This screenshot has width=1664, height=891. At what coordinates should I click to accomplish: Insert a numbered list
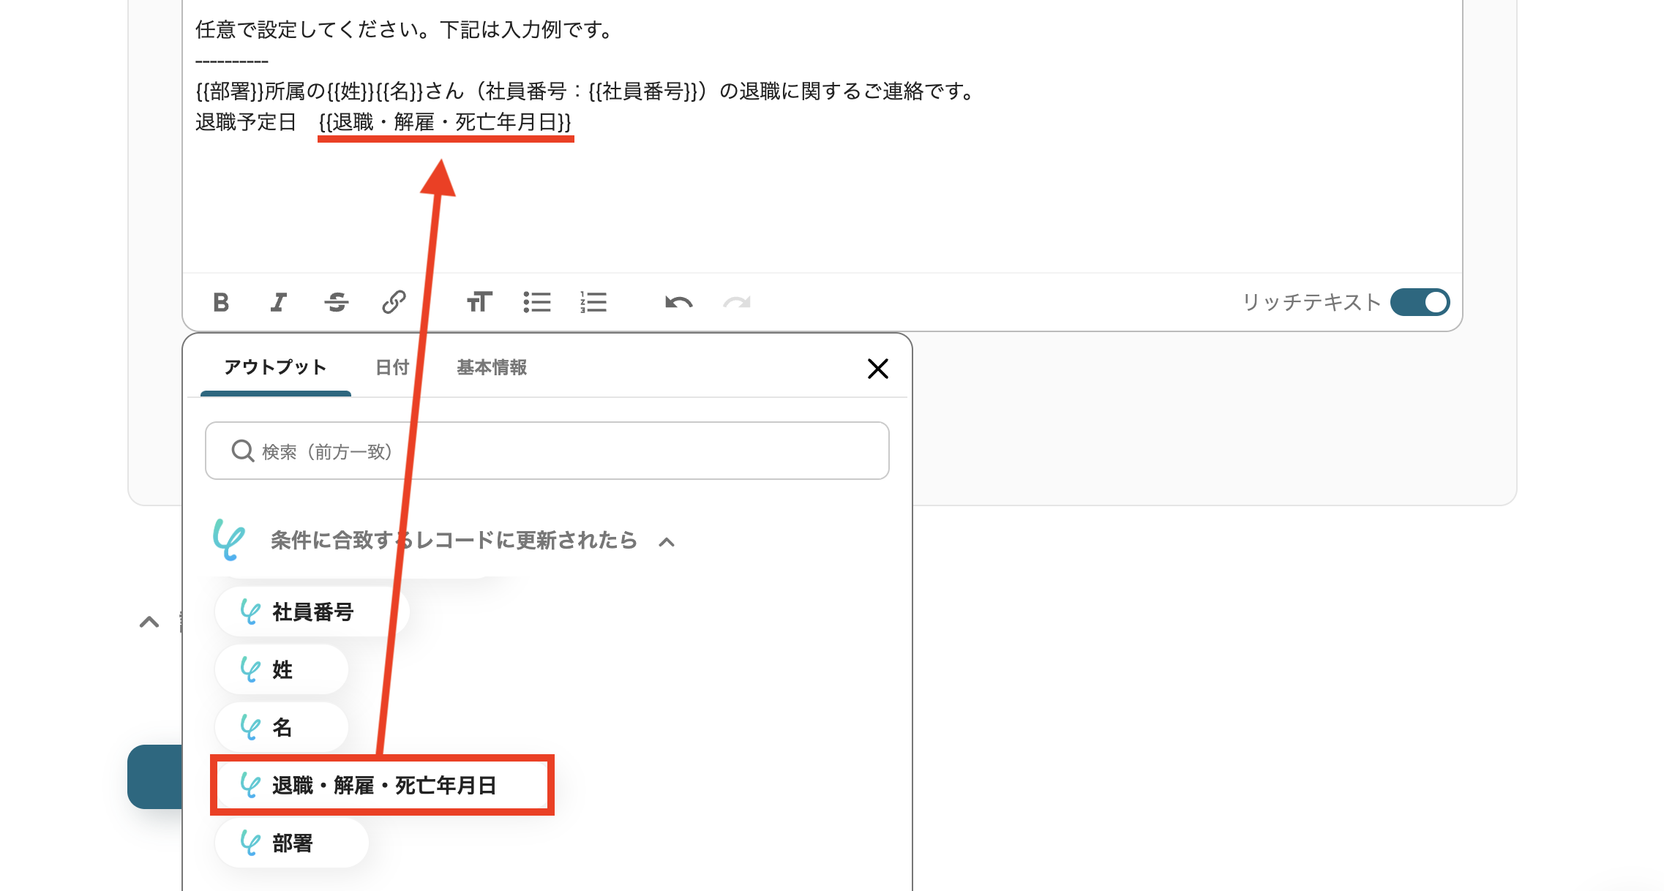[x=593, y=302]
